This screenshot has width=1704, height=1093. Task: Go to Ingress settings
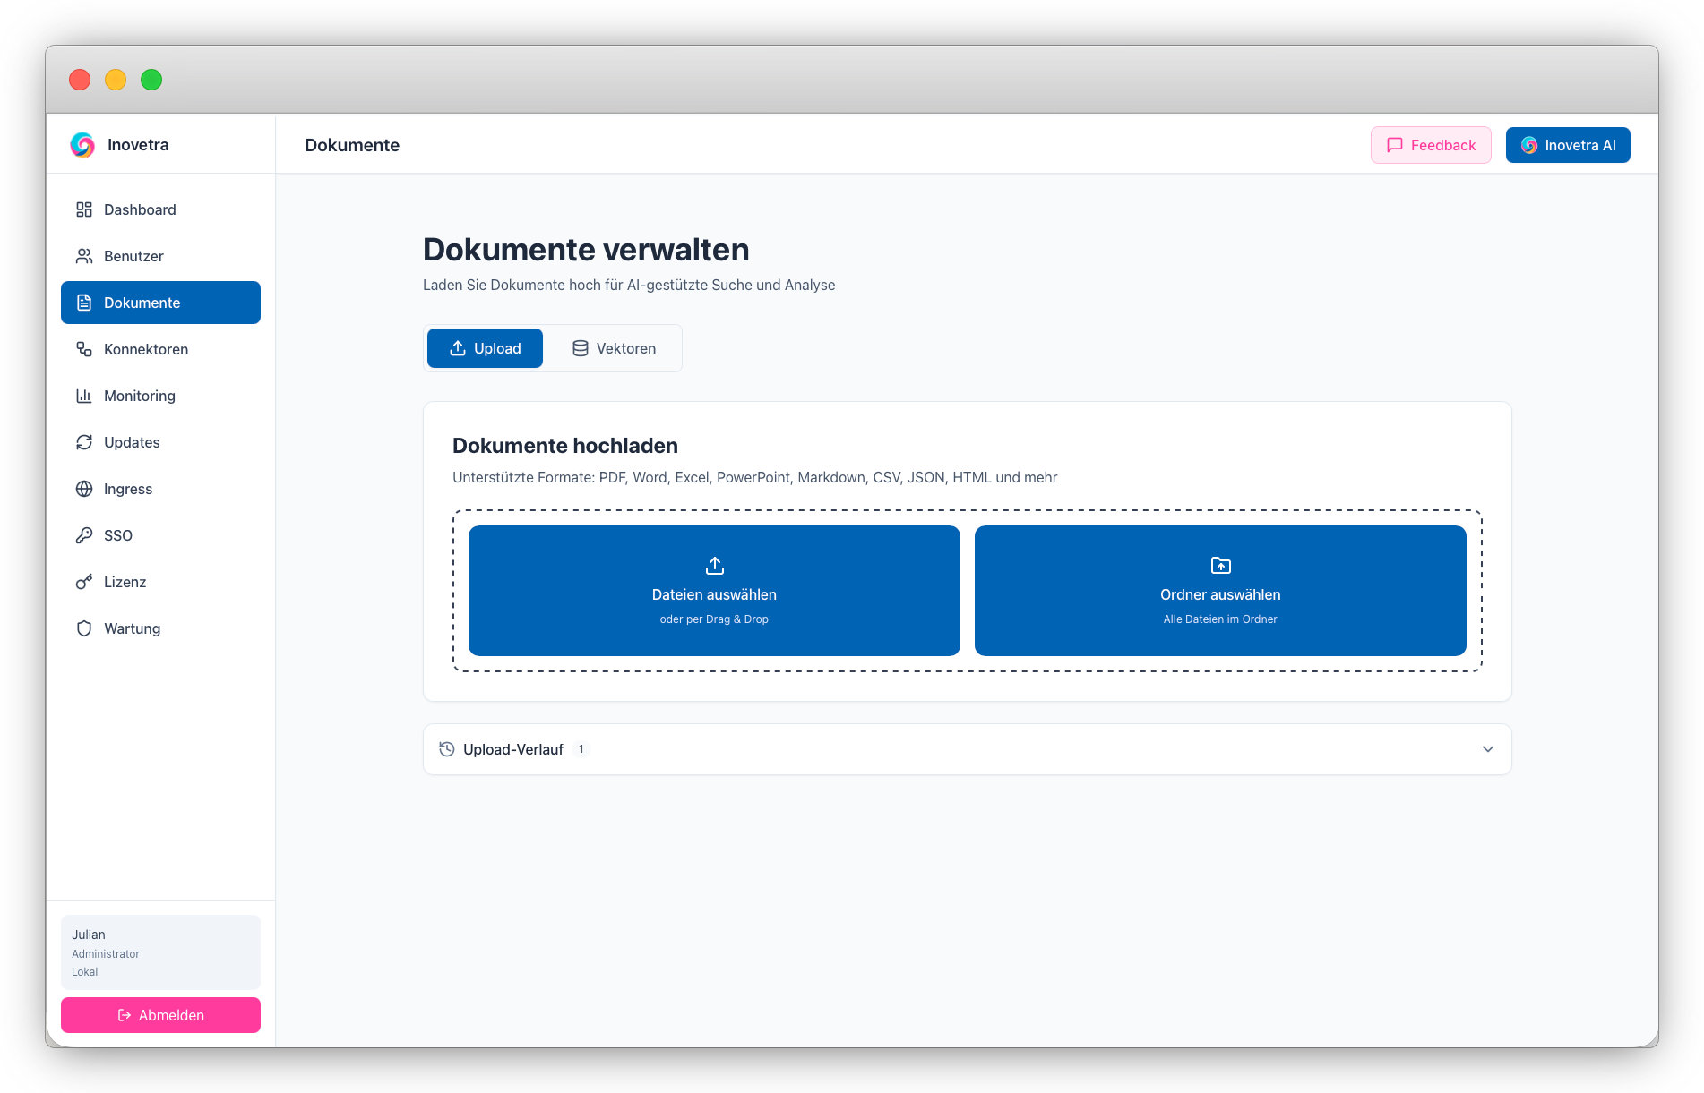[x=160, y=489]
